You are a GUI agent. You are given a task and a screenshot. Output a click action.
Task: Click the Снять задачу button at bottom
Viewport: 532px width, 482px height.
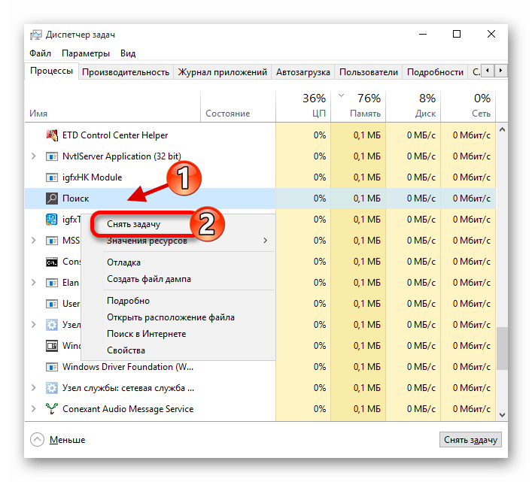click(470, 440)
